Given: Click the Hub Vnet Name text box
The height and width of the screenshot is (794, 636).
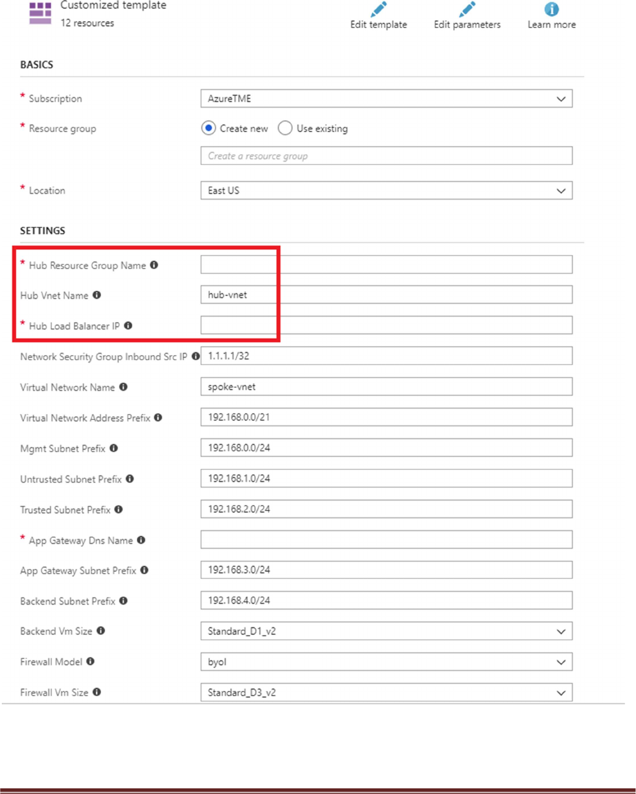Looking at the screenshot, I should pos(386,295).
